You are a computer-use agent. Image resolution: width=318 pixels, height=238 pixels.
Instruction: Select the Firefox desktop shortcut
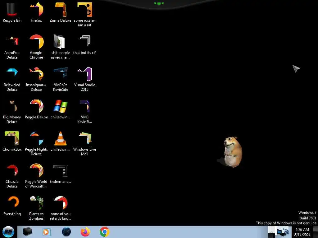coord(36,12)
